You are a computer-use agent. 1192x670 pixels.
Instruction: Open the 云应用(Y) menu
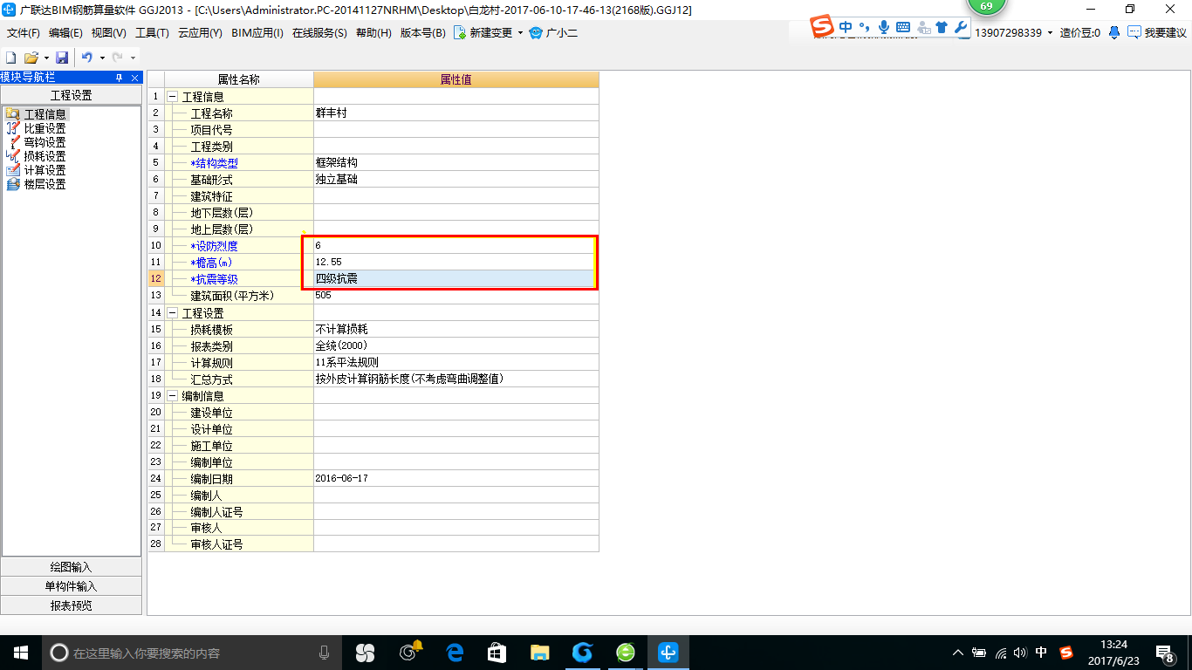tap(200, 32)
